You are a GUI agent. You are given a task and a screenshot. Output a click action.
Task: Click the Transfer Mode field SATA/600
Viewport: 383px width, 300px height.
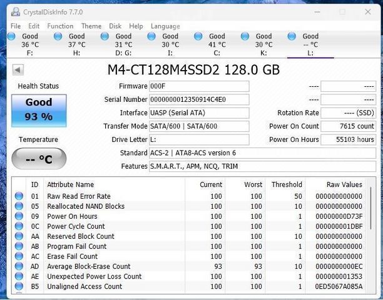(199, 126)
